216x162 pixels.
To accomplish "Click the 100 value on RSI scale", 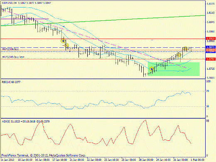I will point(209,81).
